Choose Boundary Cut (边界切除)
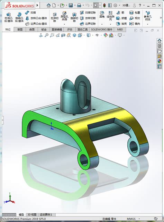164x222 pixels. [88, 24]
